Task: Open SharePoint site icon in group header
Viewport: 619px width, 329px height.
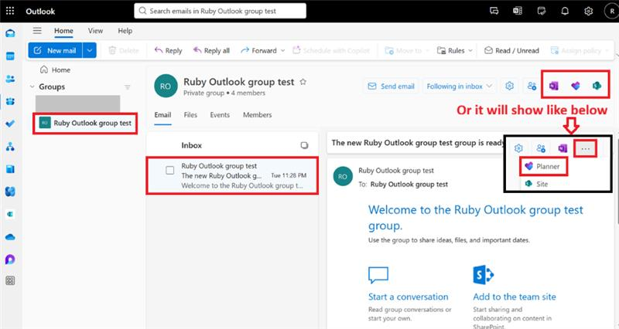Action: (597, 86)
